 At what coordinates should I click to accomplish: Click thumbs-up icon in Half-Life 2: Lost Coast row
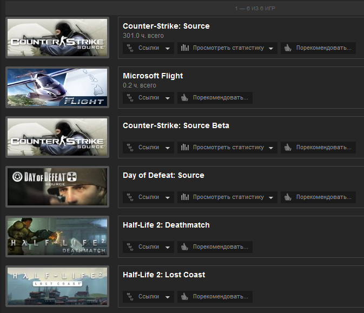184,296
